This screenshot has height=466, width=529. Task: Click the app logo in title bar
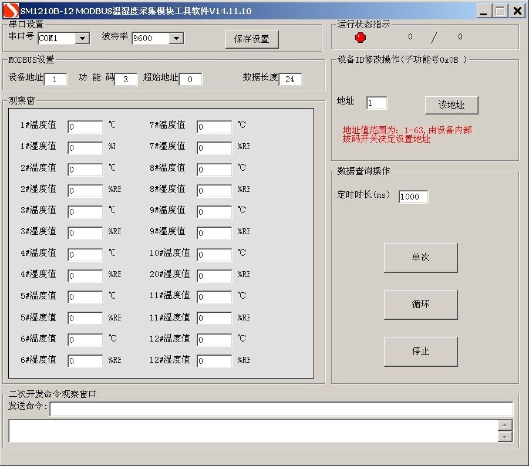click(11, 11)
